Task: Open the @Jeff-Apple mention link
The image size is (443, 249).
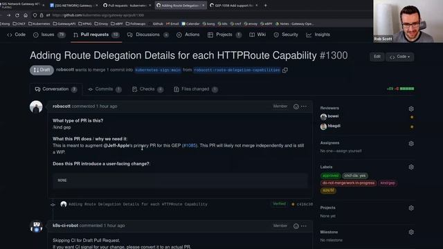Action: pyautogui.click(x=116, y=146)
